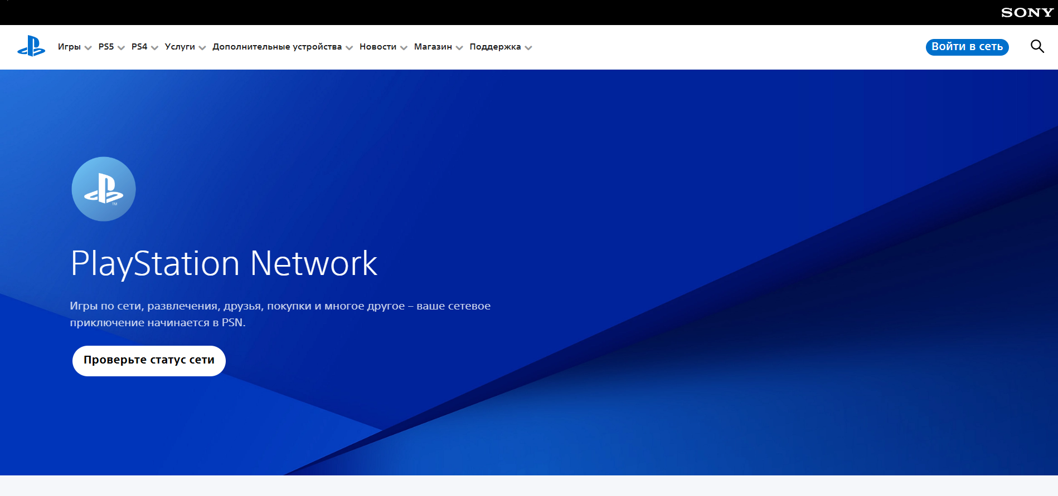This screenshot has height=496, width=1058.
Task: Click the description text starting 'Игры по сети'
Action: [x=280, y=314]
